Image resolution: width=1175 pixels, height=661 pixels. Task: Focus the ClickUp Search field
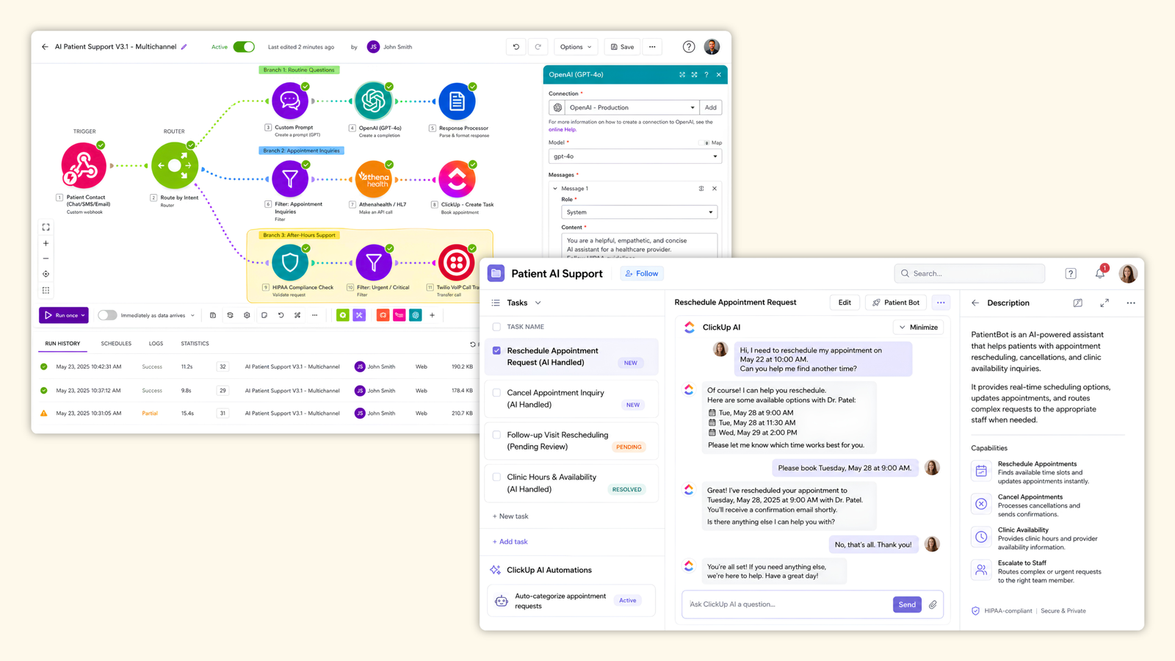[969, 273]
